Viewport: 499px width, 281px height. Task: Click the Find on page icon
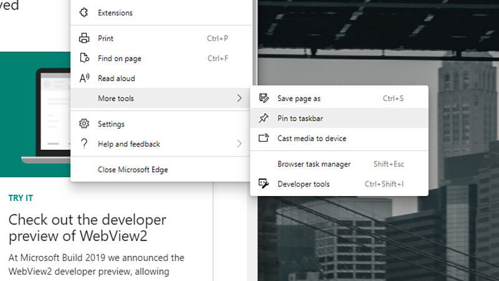click(84, 59)
